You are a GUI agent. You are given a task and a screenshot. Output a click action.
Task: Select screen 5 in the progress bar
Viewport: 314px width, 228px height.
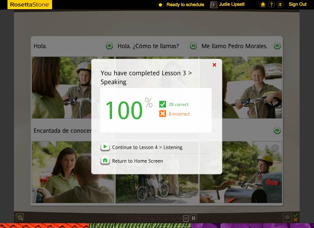[x=145, y=218]
